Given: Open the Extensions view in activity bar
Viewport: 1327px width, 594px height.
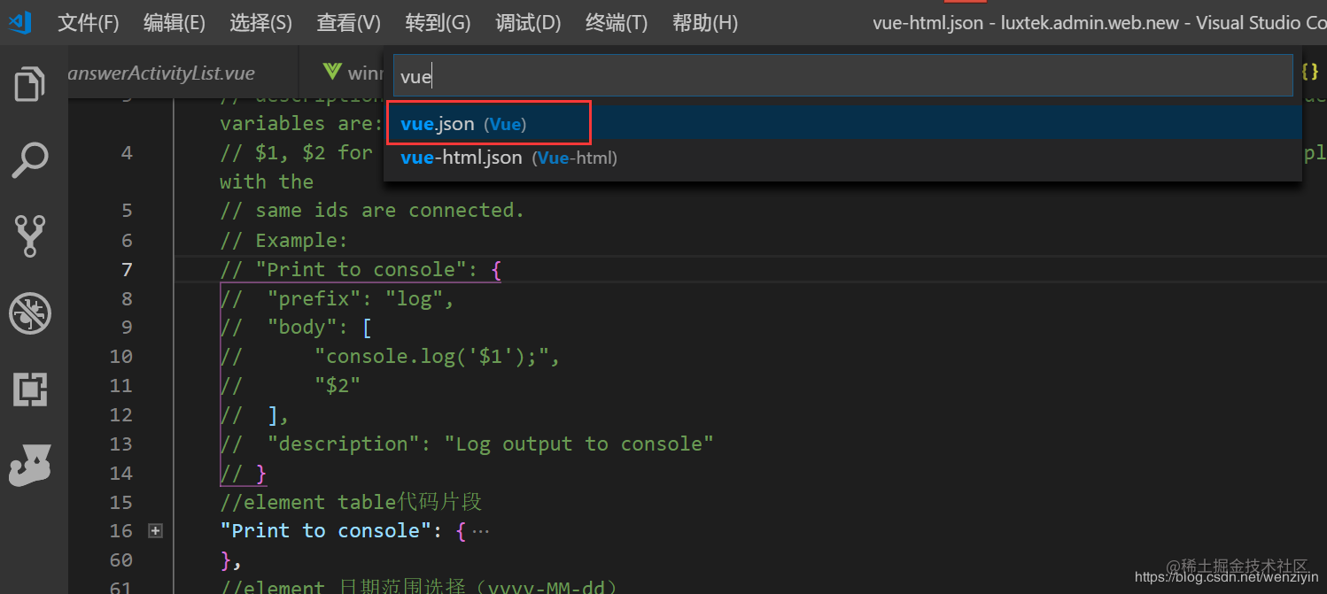Looking at the screenshot, I should (30, 390).
